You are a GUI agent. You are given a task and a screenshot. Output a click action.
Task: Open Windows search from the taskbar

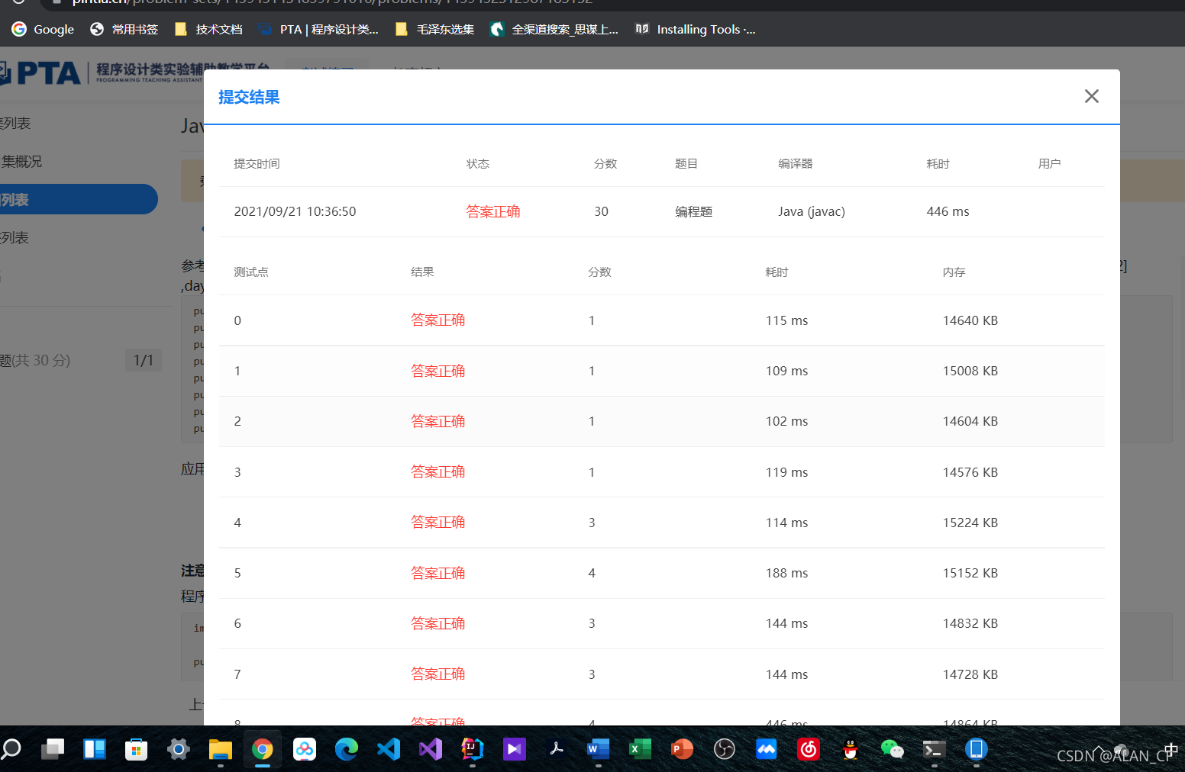[x=11, y=749]
